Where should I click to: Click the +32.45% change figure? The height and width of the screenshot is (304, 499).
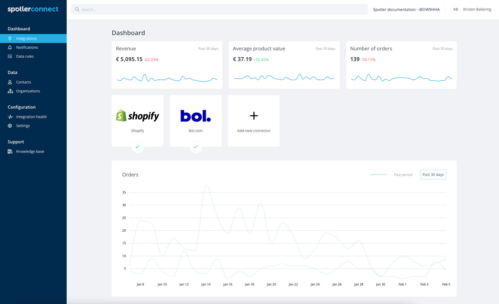coord(260,60)
